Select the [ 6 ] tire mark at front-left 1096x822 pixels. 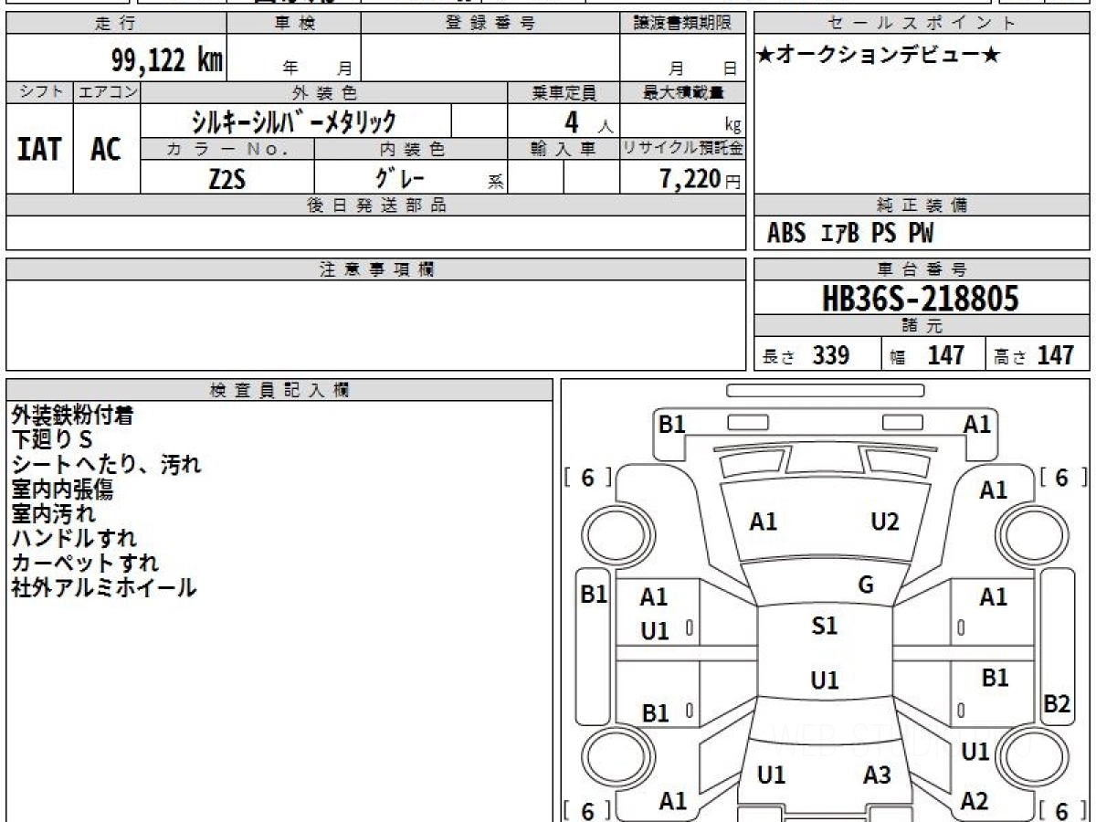point(588,478)
